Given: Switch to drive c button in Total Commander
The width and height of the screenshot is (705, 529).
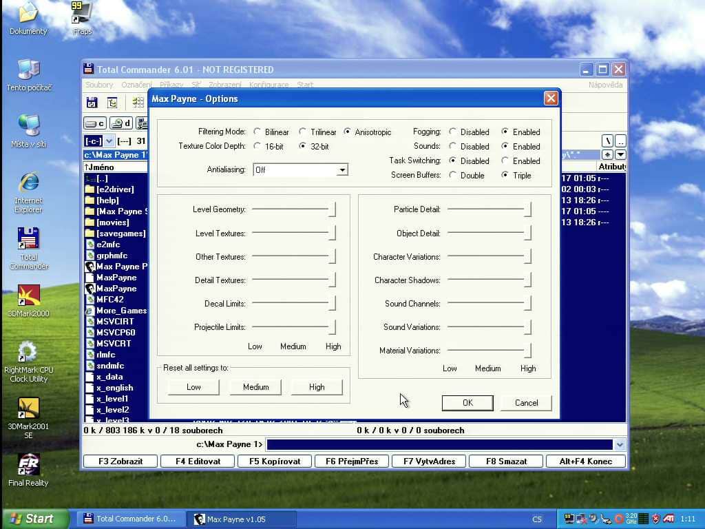Looking at the screenshot, I should pos(95,123).
